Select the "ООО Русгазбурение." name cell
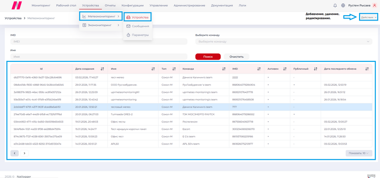This screenshot has width=380, height=178. click(133, 85)
